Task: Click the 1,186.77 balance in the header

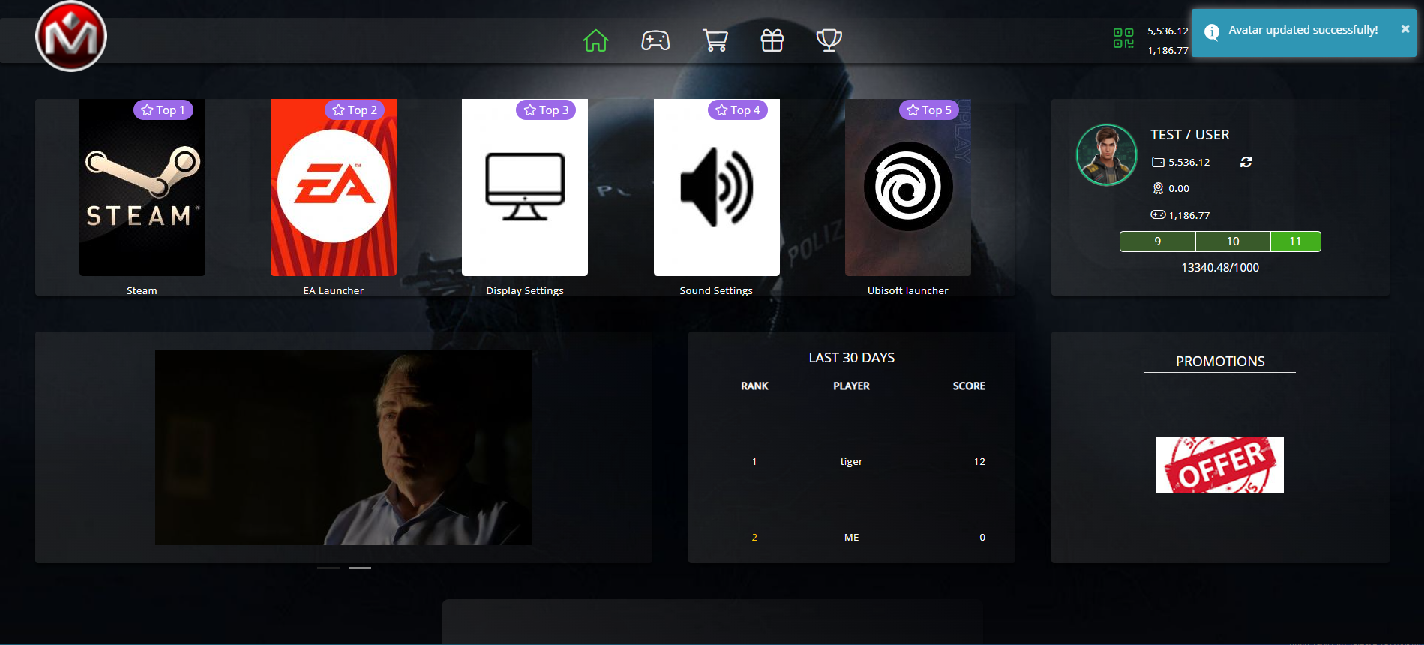Action: (1168, 51)
